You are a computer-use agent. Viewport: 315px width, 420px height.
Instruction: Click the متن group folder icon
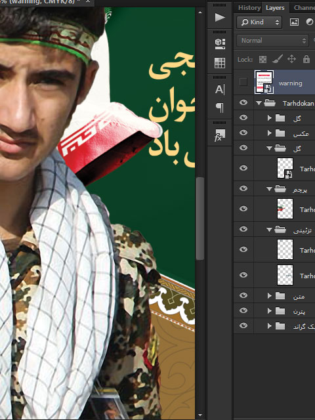[x=280, y=296]
